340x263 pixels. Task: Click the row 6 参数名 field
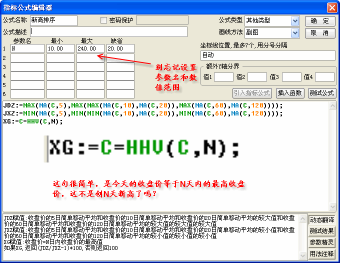pyautogui.click(x=27, y=94)
